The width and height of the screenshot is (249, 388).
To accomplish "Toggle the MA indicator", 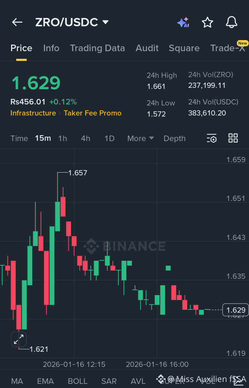I will coord(17,381).
